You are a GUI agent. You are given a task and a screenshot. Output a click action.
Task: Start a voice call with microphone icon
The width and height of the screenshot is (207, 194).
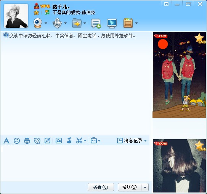[x=57, y=23]
